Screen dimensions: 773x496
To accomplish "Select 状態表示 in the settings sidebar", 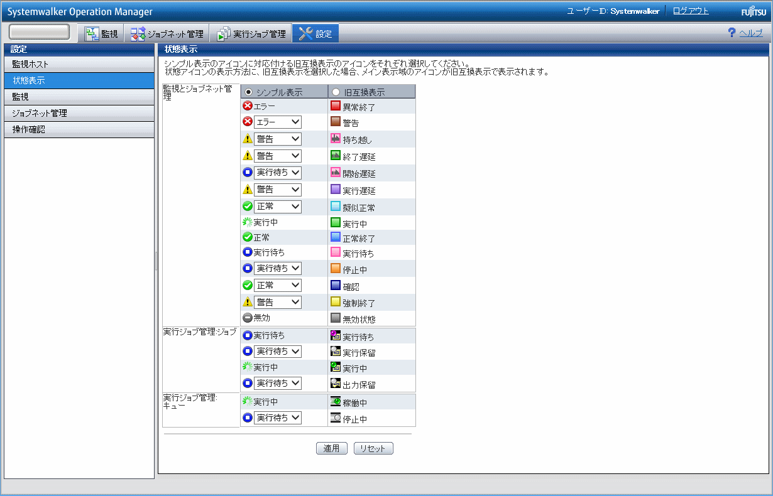I will coord(79,80).
